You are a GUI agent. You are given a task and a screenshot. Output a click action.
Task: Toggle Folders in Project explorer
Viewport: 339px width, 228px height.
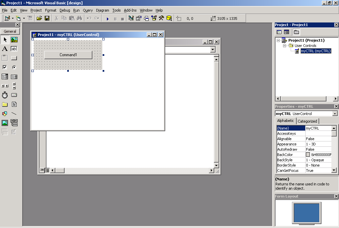[296, 32]
